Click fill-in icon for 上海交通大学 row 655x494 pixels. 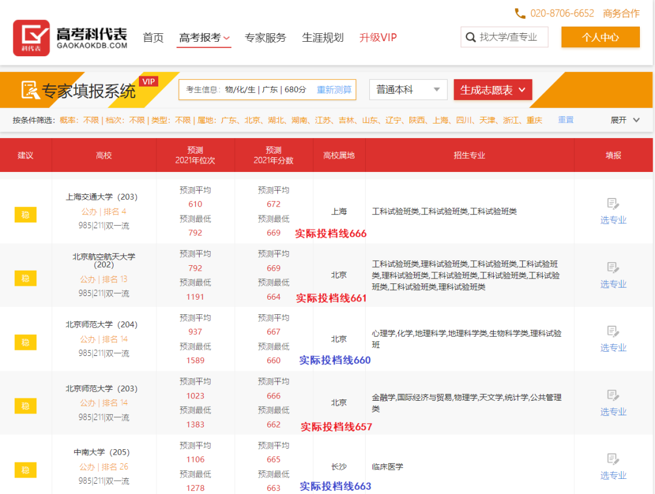613,204
